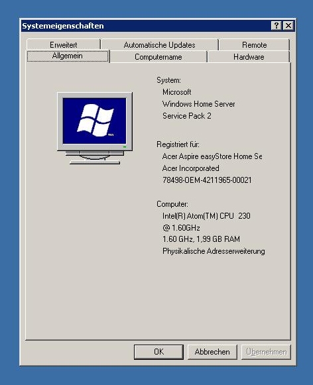Click the Systemeigenschaften title bar
The height and width of the screenshot is (385, 313).
coord(146,26)
